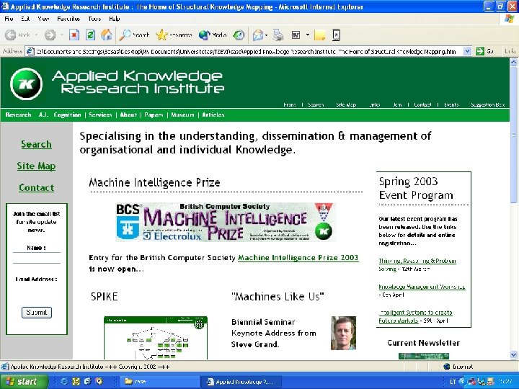Open the File menu
519x389 pixels.
[9, 19]
